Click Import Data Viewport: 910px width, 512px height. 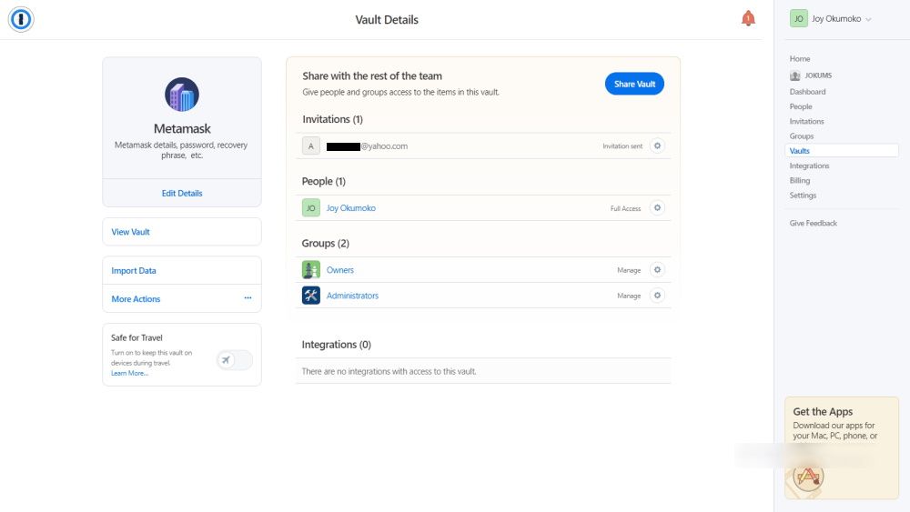tap(182, 271)
